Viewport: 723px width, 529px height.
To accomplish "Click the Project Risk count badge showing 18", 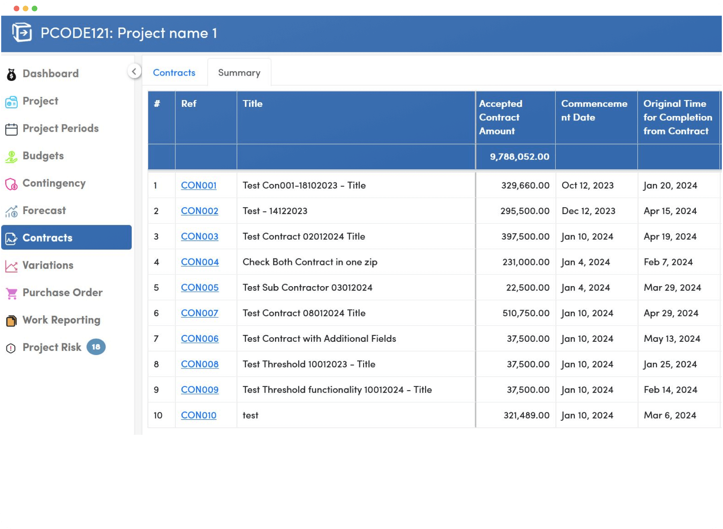I will click(96, 347).
